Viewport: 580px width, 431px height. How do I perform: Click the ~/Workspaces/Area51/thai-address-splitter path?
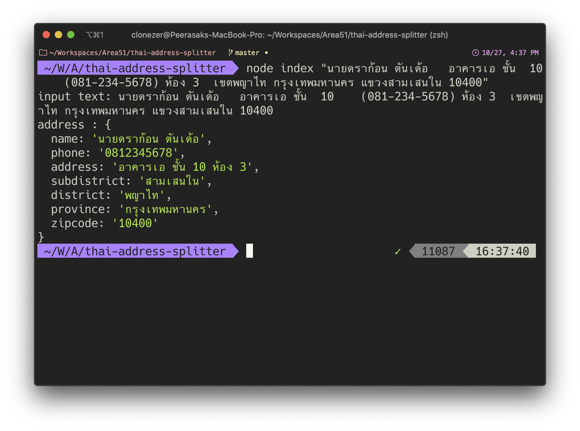pos(132,53)
